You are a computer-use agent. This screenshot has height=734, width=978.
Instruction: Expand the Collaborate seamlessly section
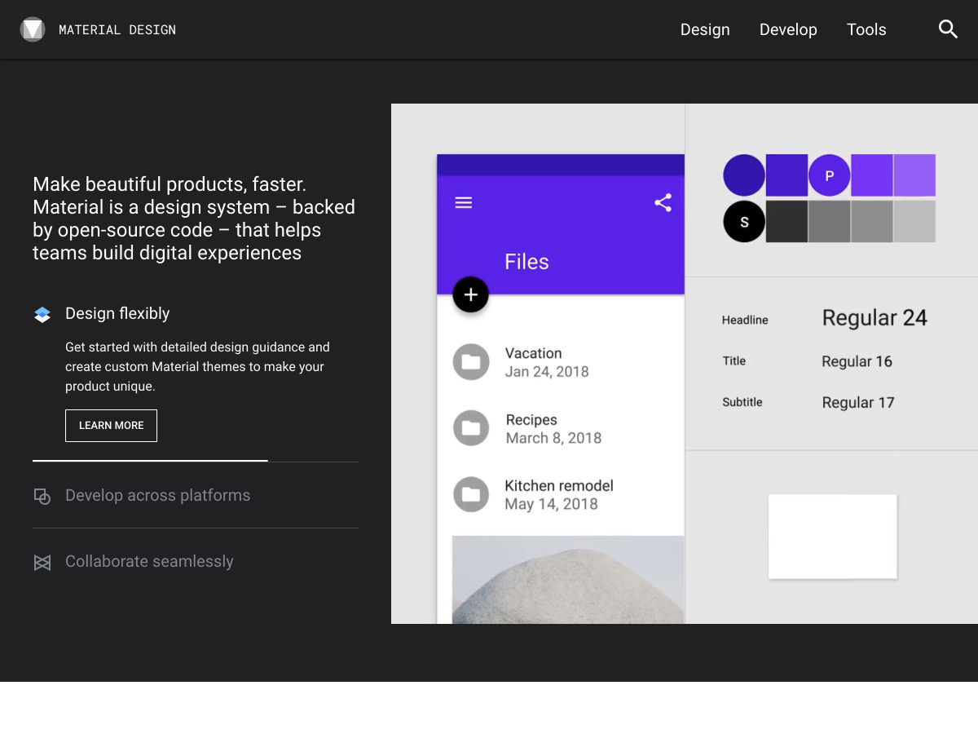click(149, 562)
